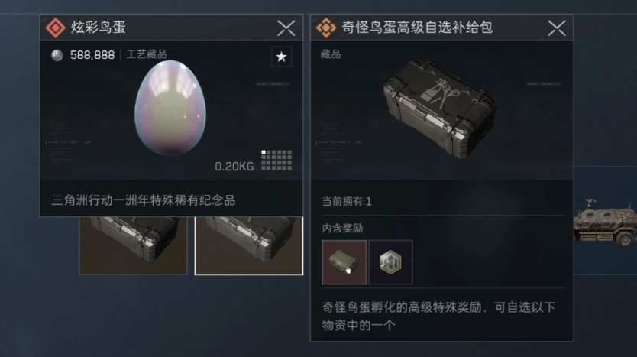Click the supply crate preview image

click(x=438, y=106)
